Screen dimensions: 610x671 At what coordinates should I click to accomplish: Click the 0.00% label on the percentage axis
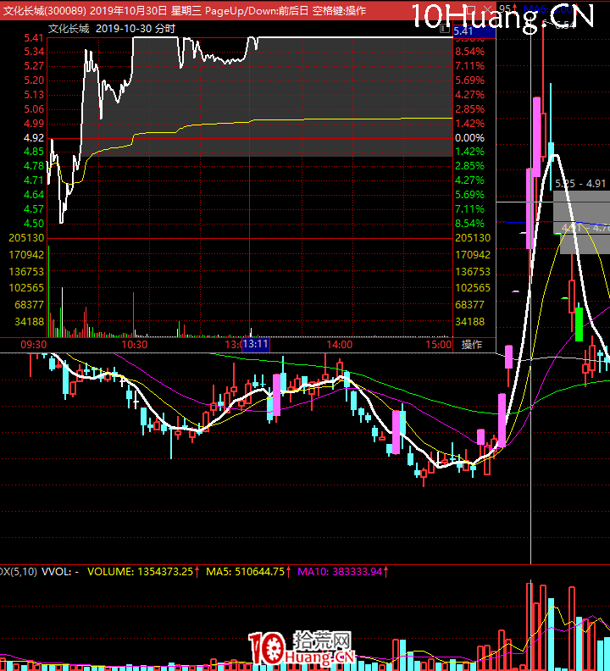pos(469,138)
